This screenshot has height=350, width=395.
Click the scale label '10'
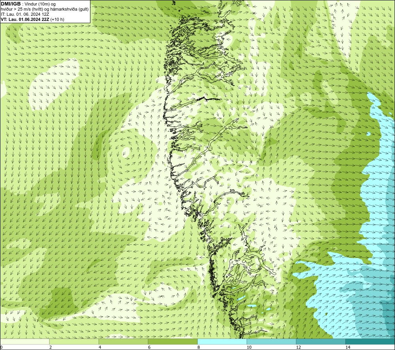pos(249,347)
